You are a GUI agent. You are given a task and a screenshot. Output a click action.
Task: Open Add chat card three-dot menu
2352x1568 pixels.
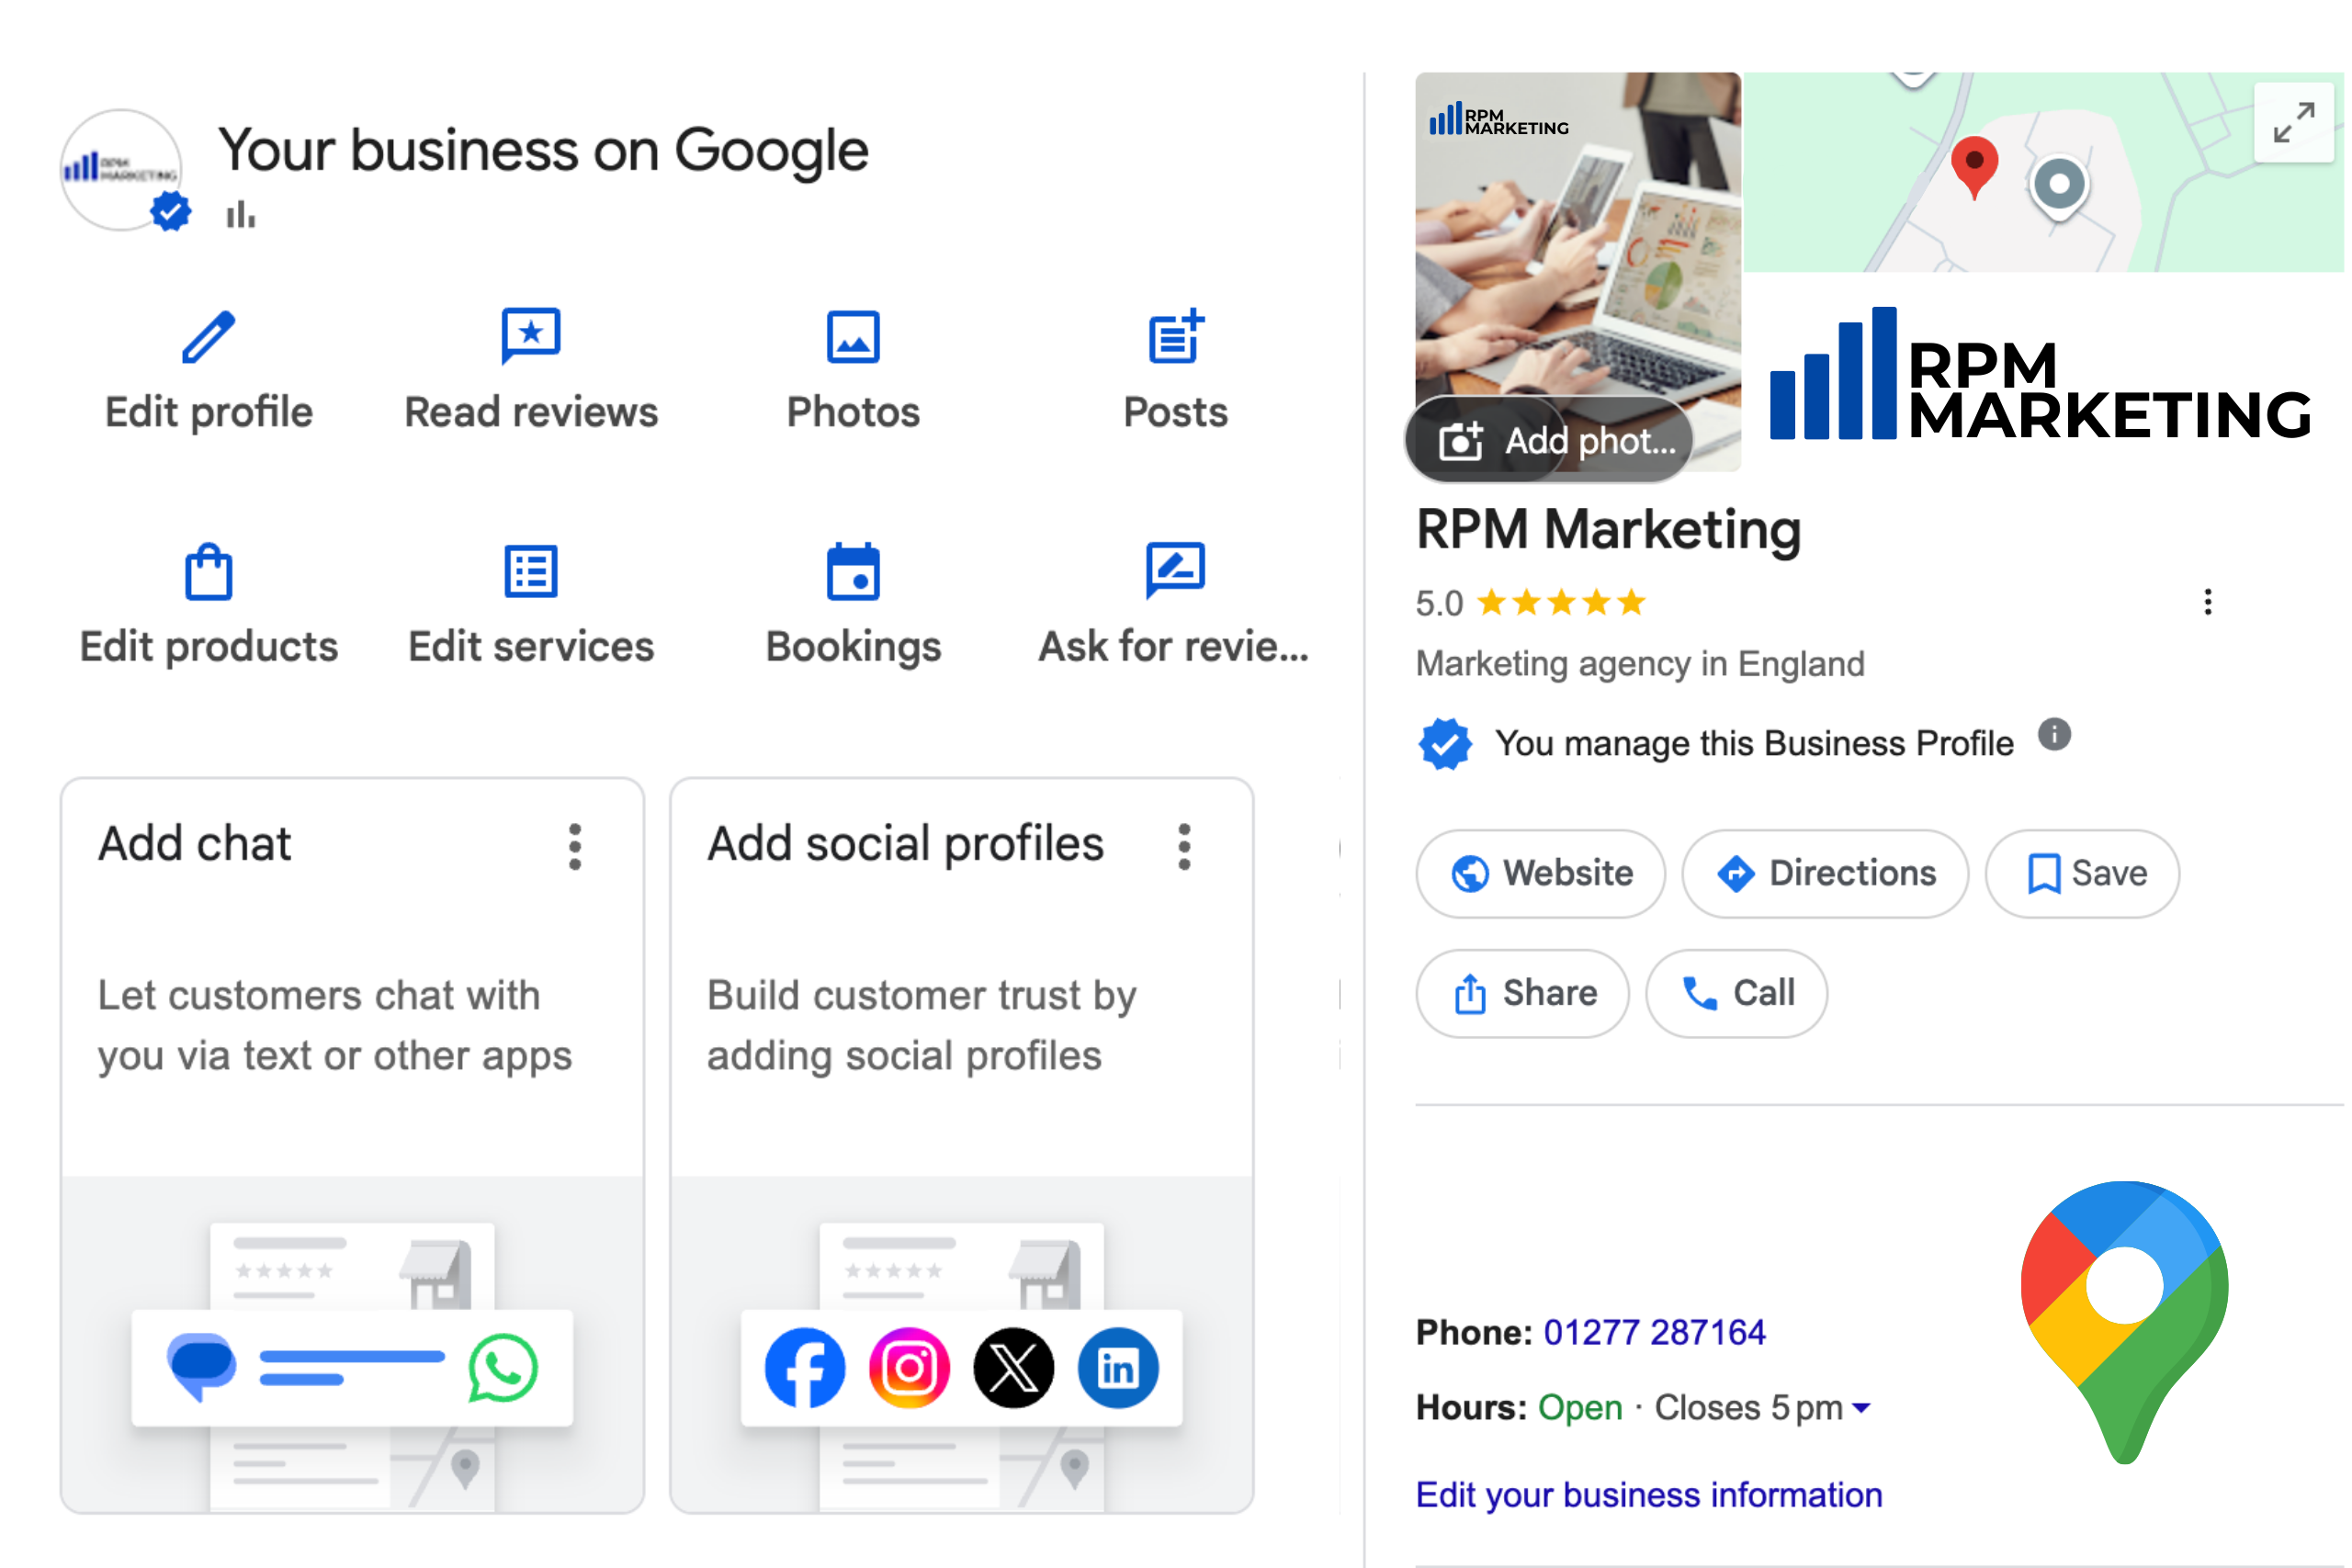(x=575, y=847)
